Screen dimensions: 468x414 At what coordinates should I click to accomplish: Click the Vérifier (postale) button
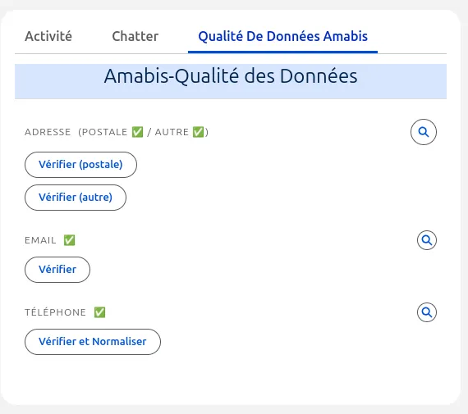coord(80,165)
